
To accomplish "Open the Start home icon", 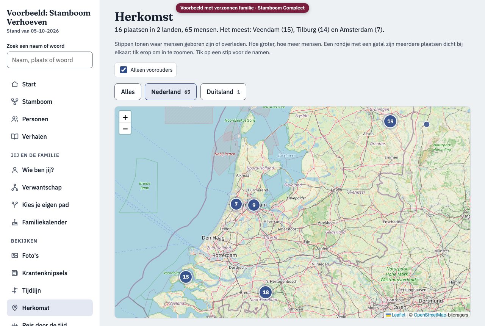I will pyautogui.click(x=15, y=84).
